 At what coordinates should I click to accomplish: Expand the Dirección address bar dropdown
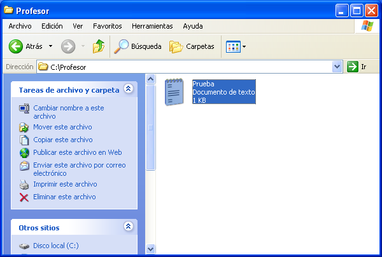point(337,67)
